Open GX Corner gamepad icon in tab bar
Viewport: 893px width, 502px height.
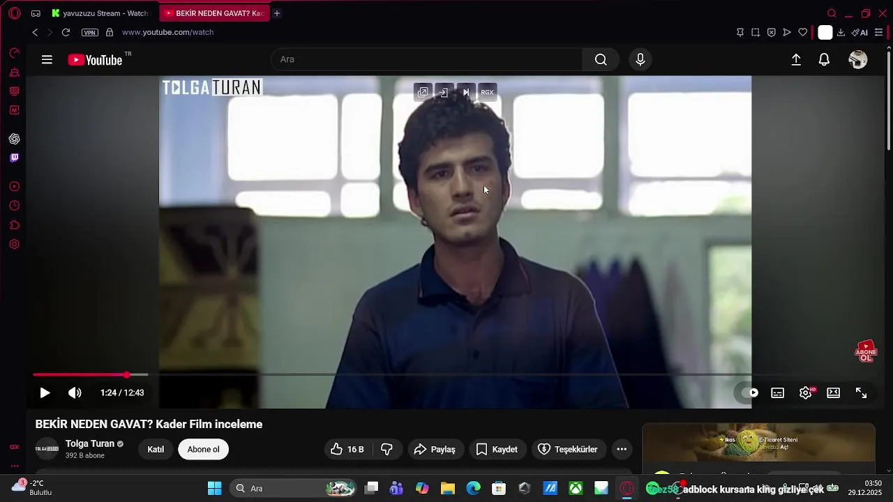coord(36,13)
